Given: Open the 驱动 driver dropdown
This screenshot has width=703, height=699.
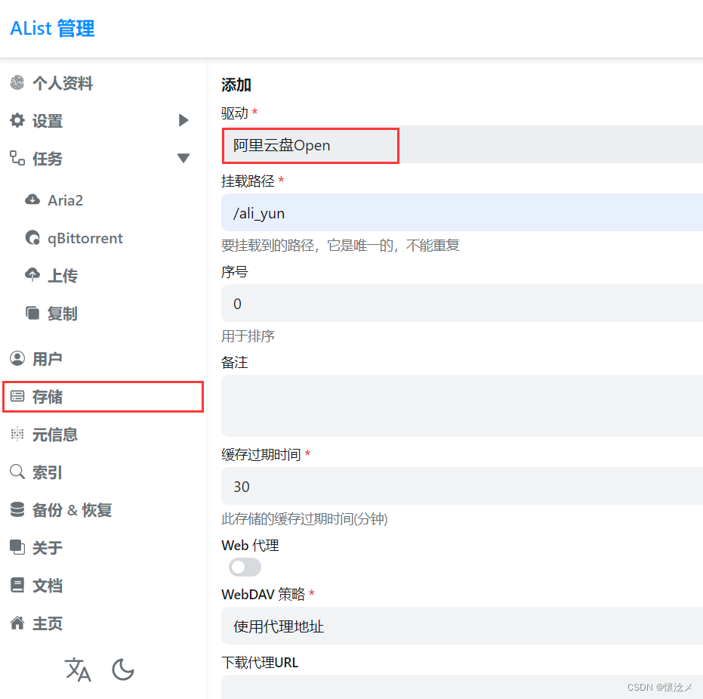Looking at the screenshot, I should pyautogui.click(x=310, y=146).
